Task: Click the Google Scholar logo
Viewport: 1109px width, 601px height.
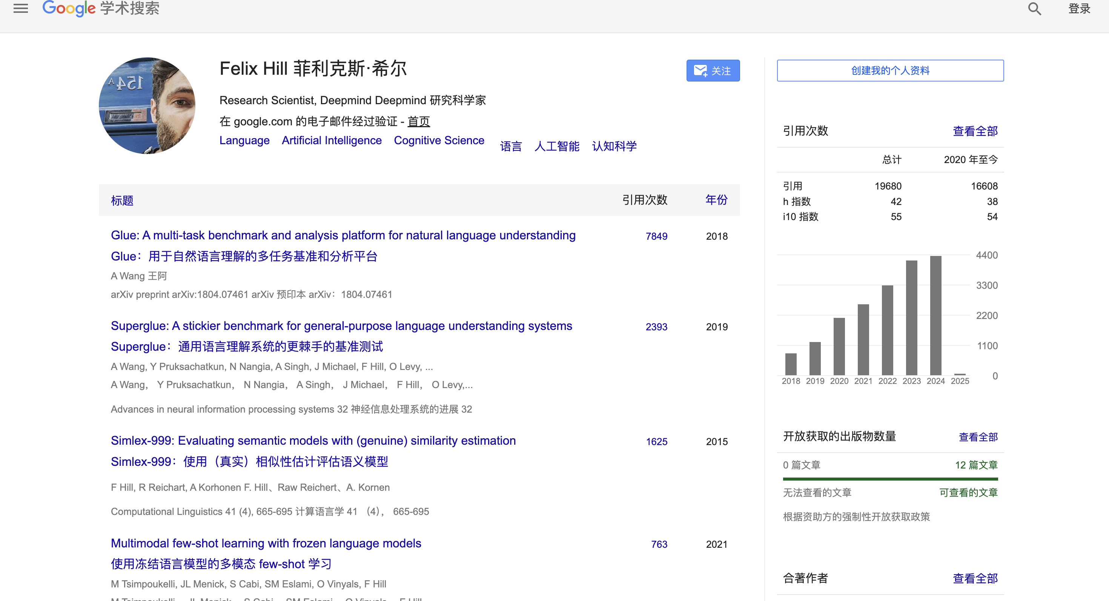Action: click(101, 8)
